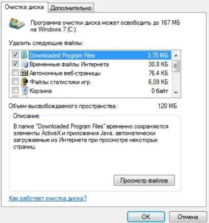Viewport: 209px width, 223px height.
Task: Tick the Файлы статистики игр checkbox
Action: click(15, 82)
